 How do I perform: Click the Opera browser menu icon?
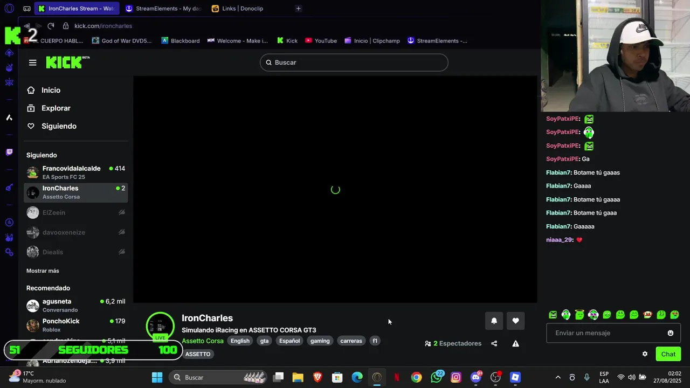point(9,9)
